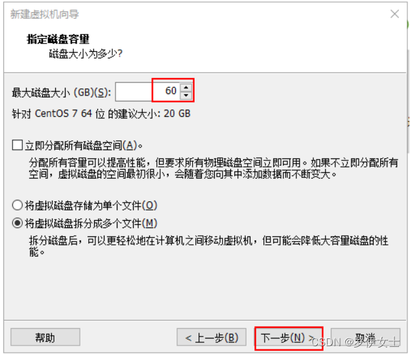Enable 立即分配所有磁盘空间 checkbox

coord(18,145)
